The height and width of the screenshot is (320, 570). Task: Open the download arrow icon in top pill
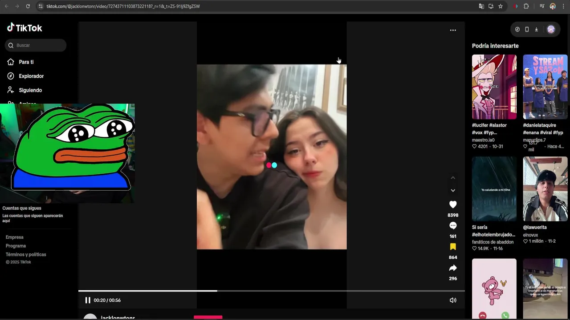[536, 29]
